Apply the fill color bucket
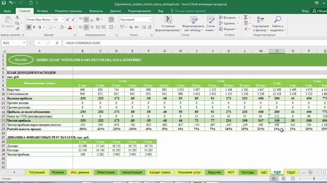 pyautogui.click(x=61, y=27)
